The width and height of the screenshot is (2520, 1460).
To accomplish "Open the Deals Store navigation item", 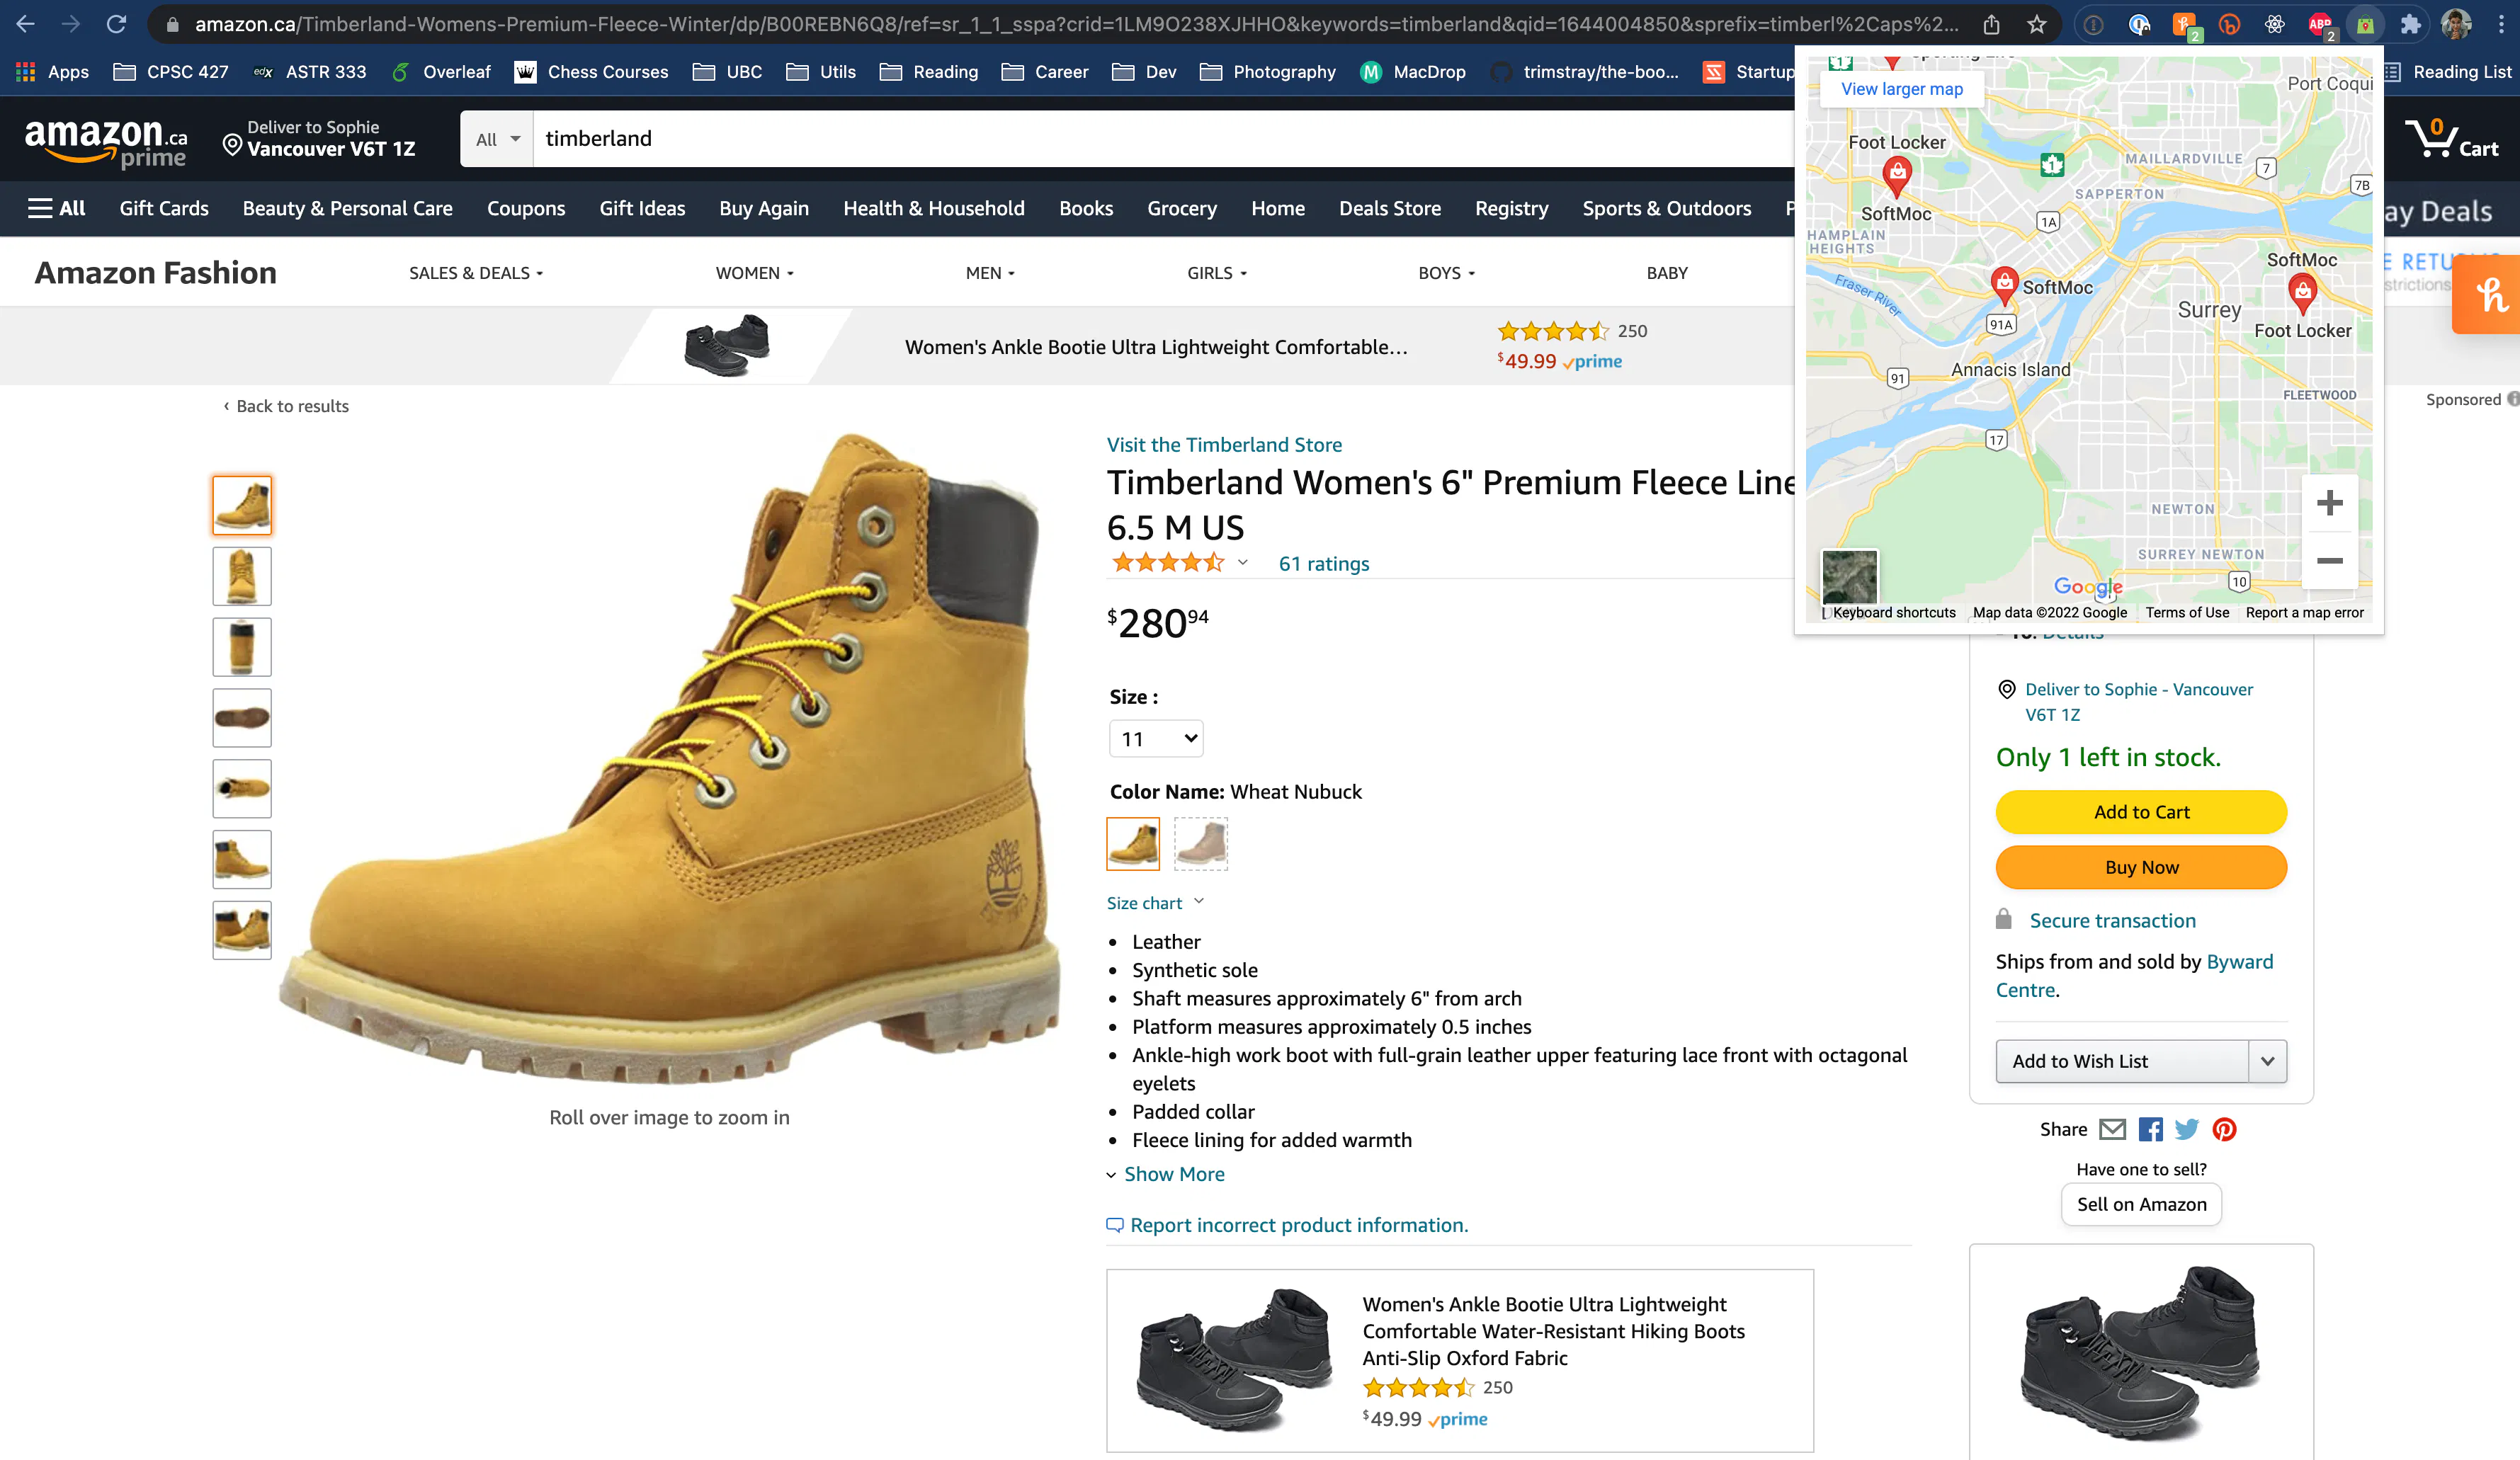I will click(x=1389, y=208).
